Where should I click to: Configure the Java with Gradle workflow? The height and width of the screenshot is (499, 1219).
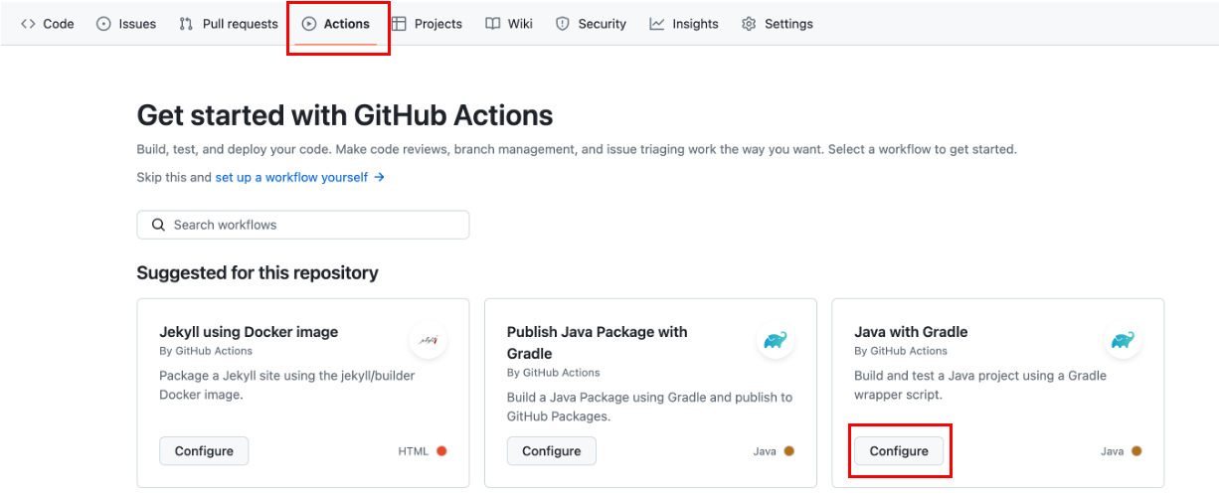pos(899,451)
